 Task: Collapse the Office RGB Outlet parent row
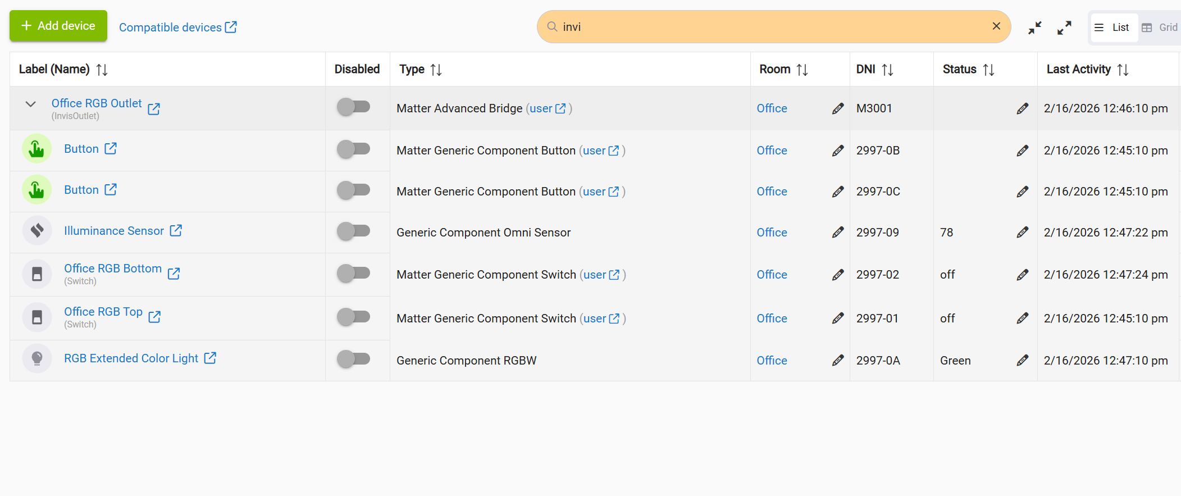(x=31, y=104)
